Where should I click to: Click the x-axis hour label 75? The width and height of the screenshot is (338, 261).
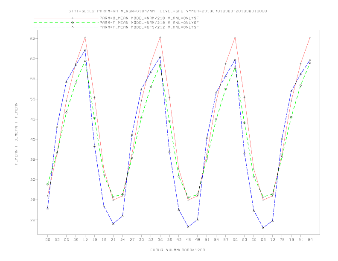point(282,240)
